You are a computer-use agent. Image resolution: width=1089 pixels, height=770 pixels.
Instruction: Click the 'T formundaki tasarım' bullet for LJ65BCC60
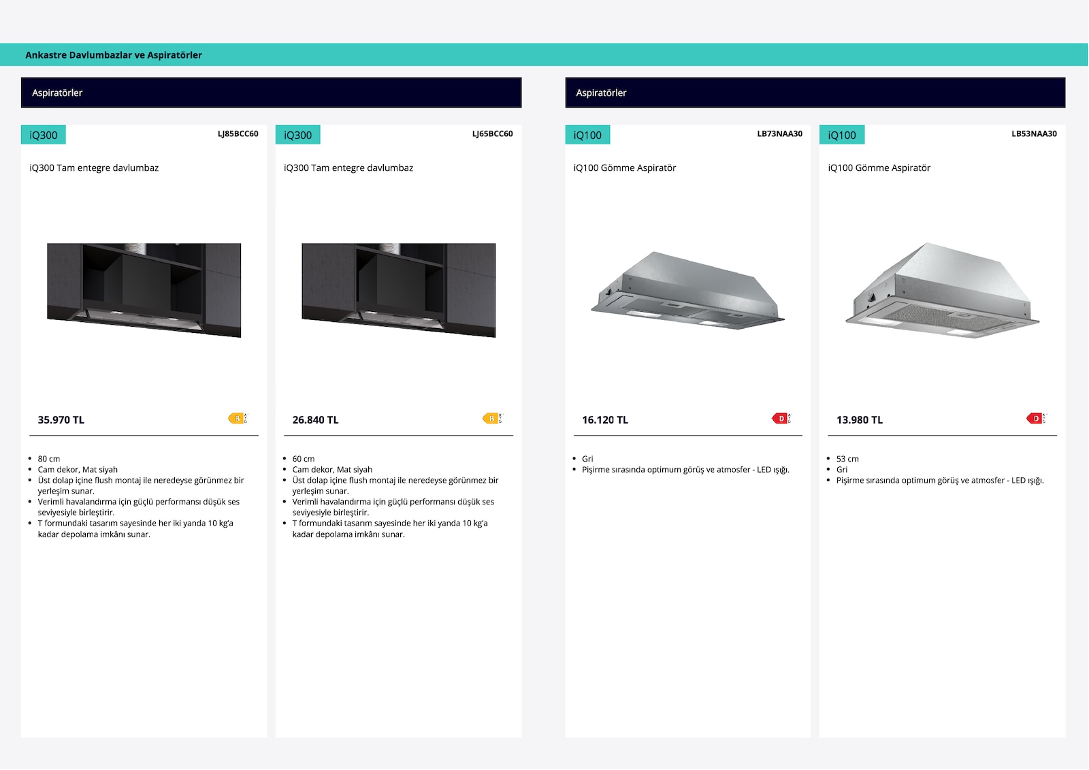(x=390, y=529)
